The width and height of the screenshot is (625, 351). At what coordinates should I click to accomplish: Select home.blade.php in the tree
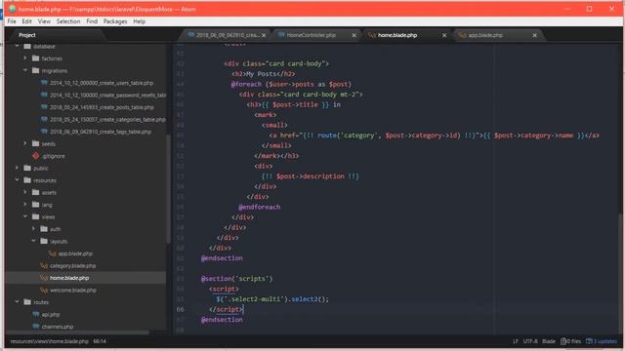(69, 278)
